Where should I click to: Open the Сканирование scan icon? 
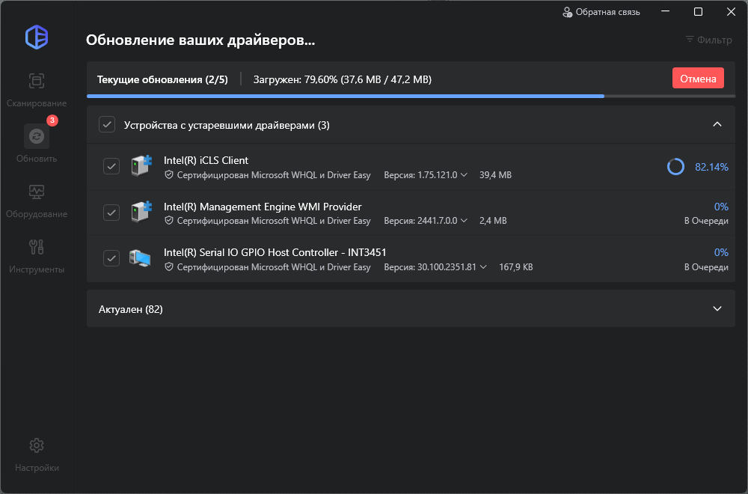click(37, 81)
